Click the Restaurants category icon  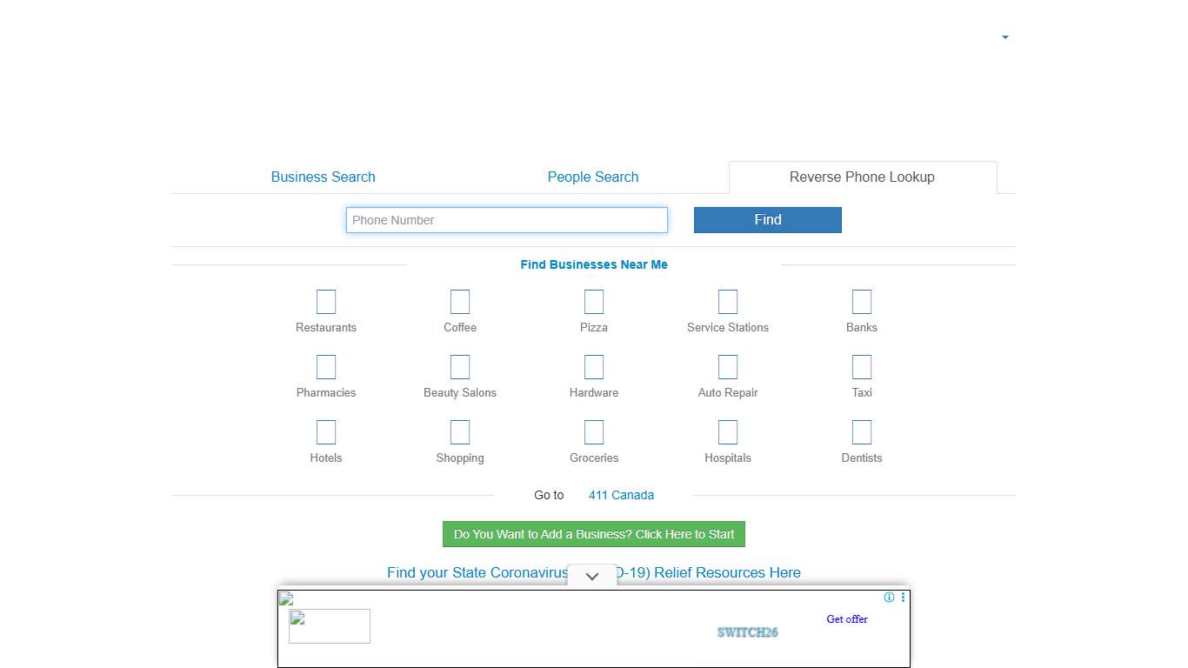(x=326, y=302)
